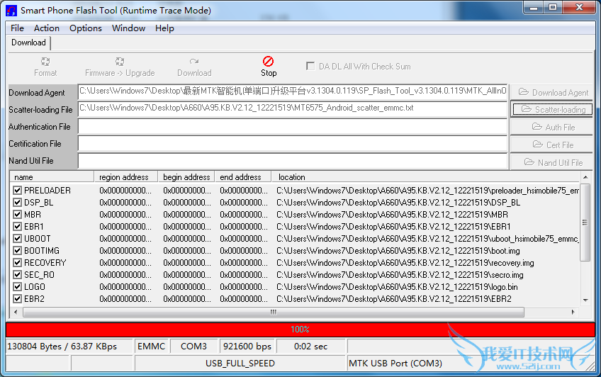The image size is (601, 377).
Task: Toggle the LOGO partition checkbox
Action: (x=18, y=287)
